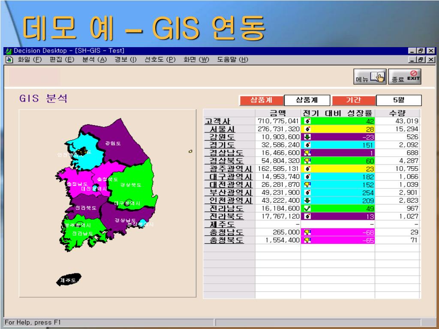Select the 충청북도 row label

[226, 240]
